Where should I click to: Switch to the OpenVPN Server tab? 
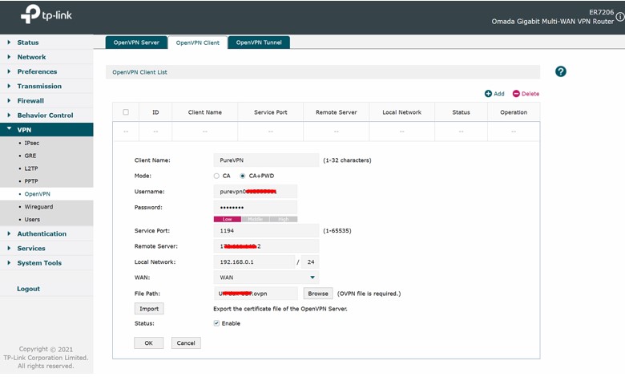pyautogui.click(x=136, y=43)
